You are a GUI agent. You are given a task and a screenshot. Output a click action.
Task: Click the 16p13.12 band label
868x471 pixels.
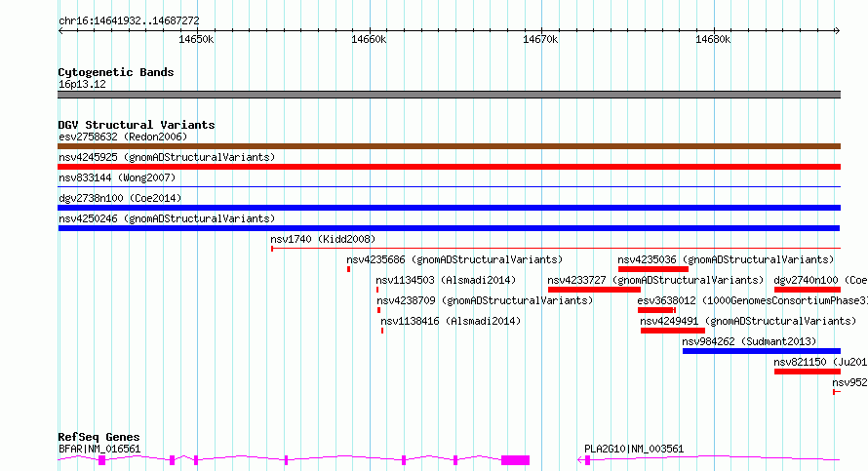click(x=82, y=84)
